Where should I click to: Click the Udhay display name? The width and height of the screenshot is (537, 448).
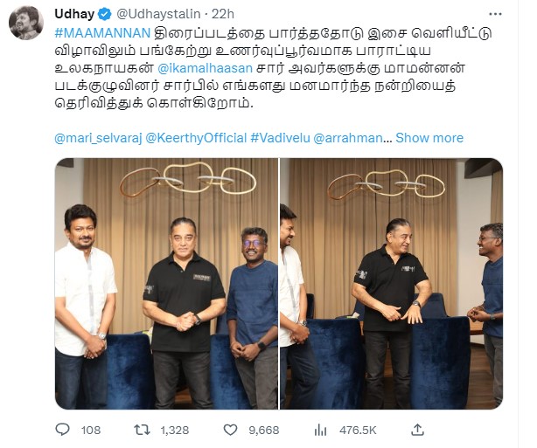click(x=74, y=14)
